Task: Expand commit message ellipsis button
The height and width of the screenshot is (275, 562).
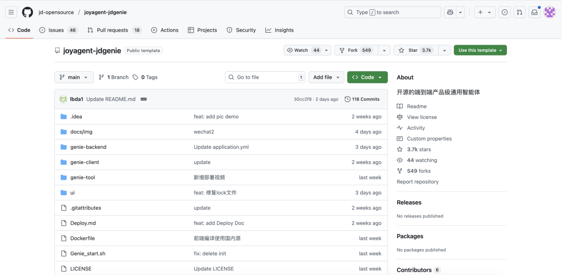Action: [144, 99]
